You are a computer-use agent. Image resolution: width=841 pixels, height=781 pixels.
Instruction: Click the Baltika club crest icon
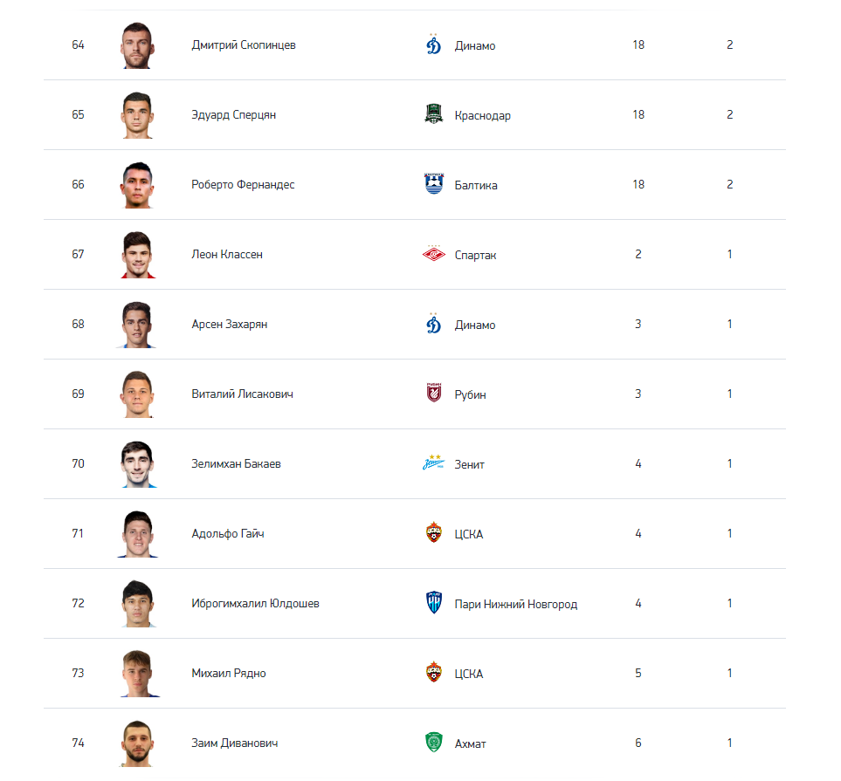[434, 184]
